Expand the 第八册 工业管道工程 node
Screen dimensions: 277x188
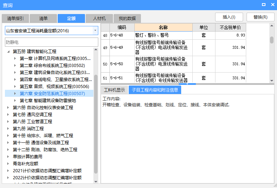point(8,122)
